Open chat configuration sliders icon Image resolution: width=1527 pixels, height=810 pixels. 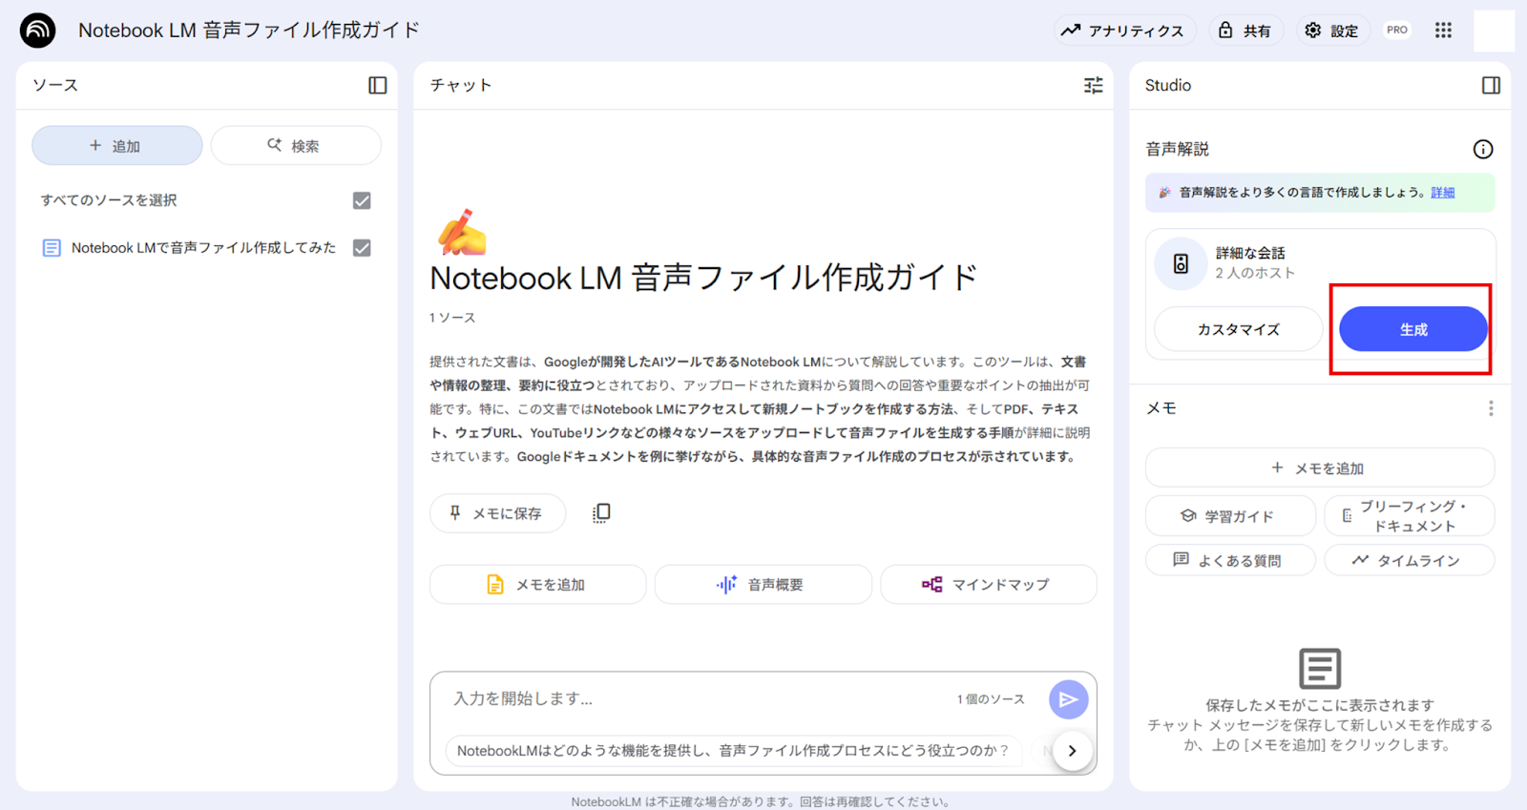pos(1094,85)
